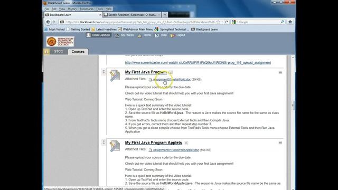Click the site identity icon in address bar

click(62, 22)
